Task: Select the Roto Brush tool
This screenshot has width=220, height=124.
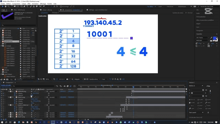Action: click(41, 7)
